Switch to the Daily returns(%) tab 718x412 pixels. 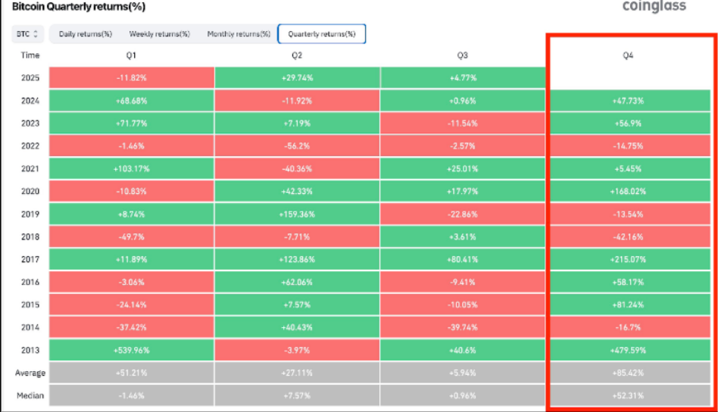(x=85, y=34)
